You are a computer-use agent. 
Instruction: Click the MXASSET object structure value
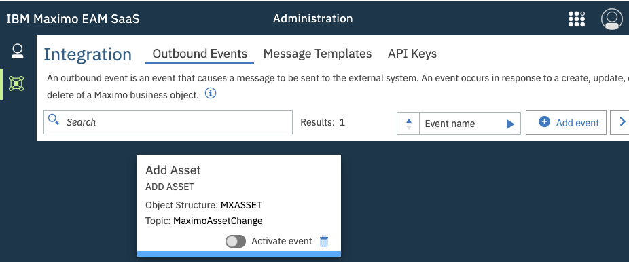(241, 205)
